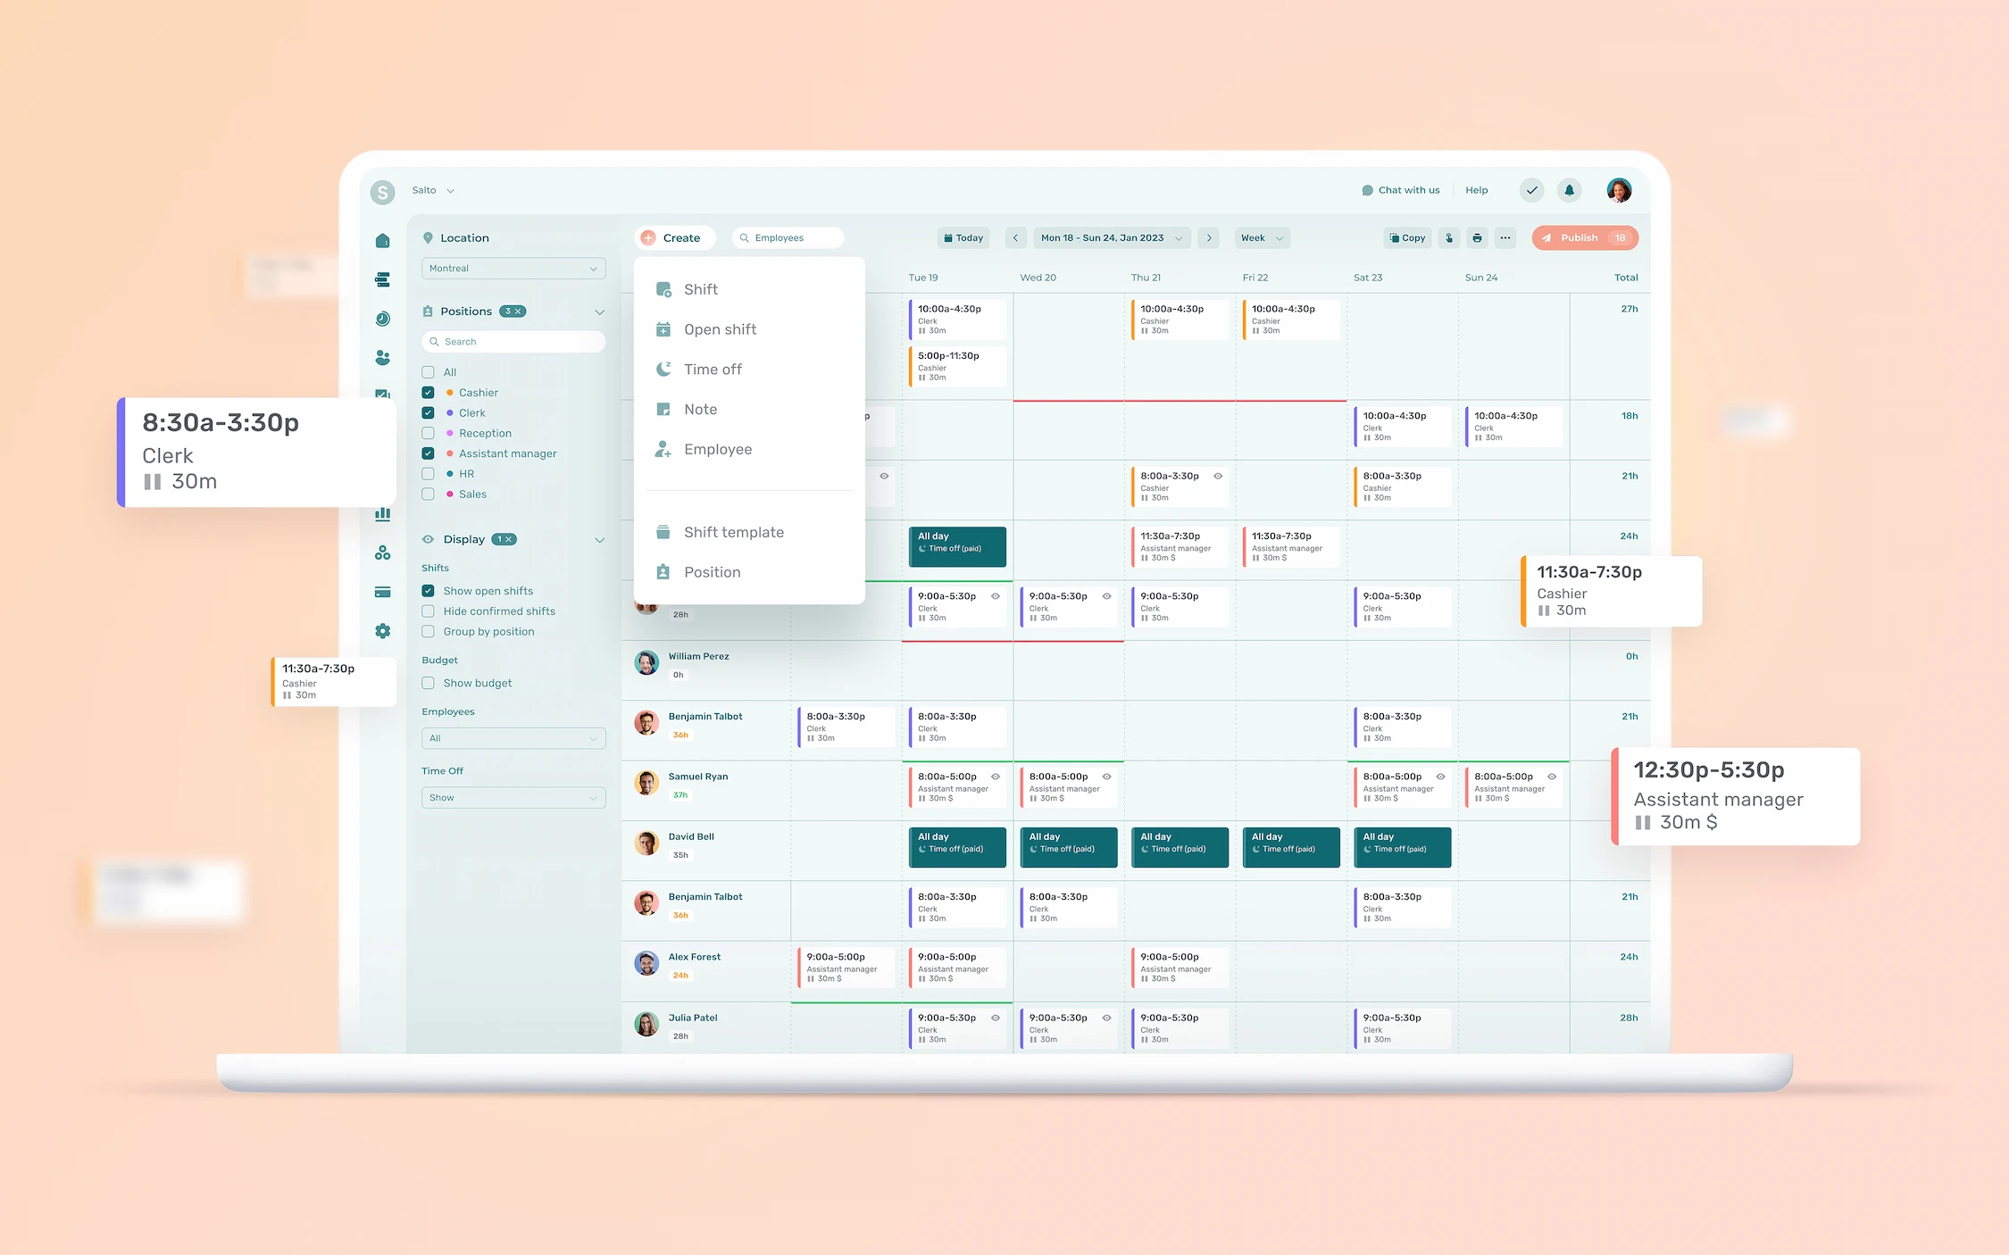
Task: Click the home icon in the sidebar
Action: pos(382,240)
